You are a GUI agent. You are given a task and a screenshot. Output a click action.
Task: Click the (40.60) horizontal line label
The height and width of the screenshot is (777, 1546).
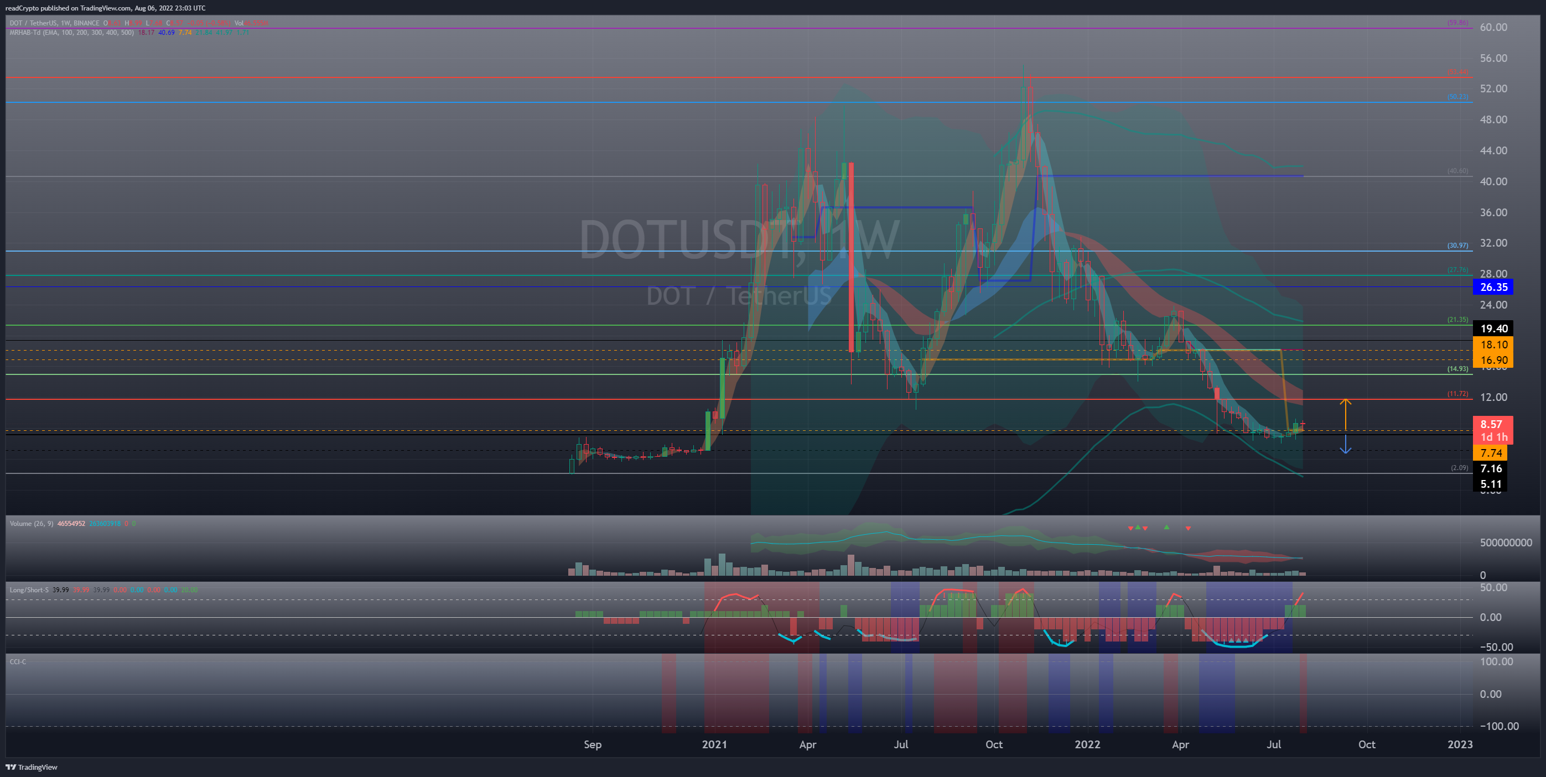pyautogui.click(x=1457, y=171)
